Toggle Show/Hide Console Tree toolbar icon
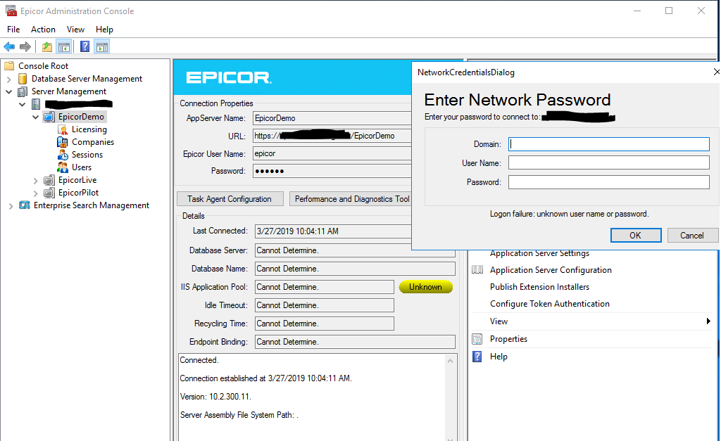This screenshot has height=441, width=721. point(63,46)
